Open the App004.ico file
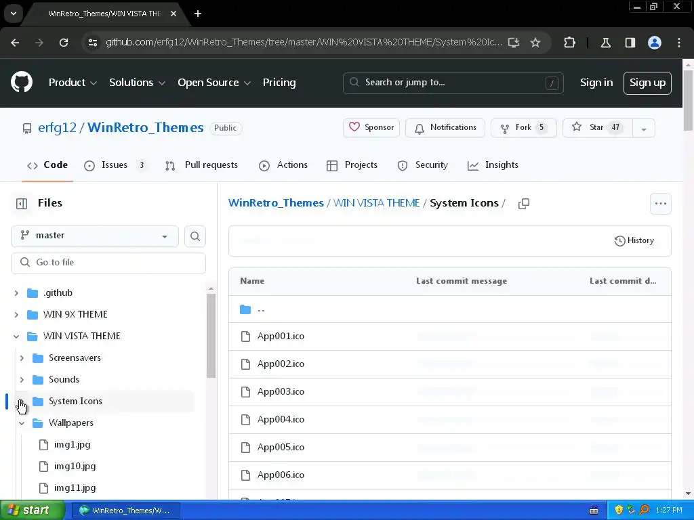694x520 pixels. [x=281, y=419]
